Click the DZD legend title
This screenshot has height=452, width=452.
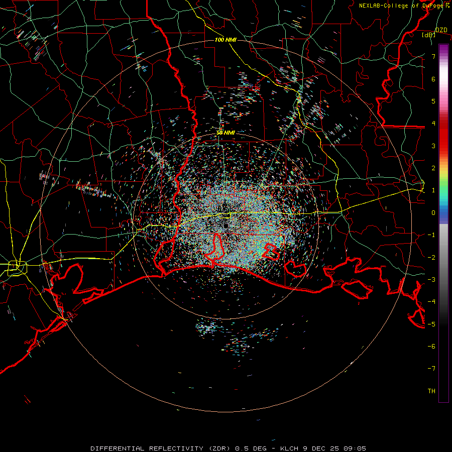(x=441, y=30)
